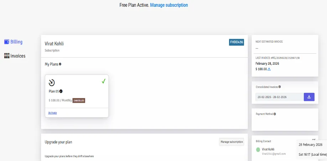Click the FHD0436 subscription code badge
The width and height of the screenshot is (327, 161).
pyautogui.click(x=237, y=42)
